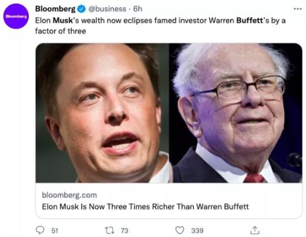Click the left photo in link card
The width and height of the screenshot is (306, 237).
[x=102, y=113]
